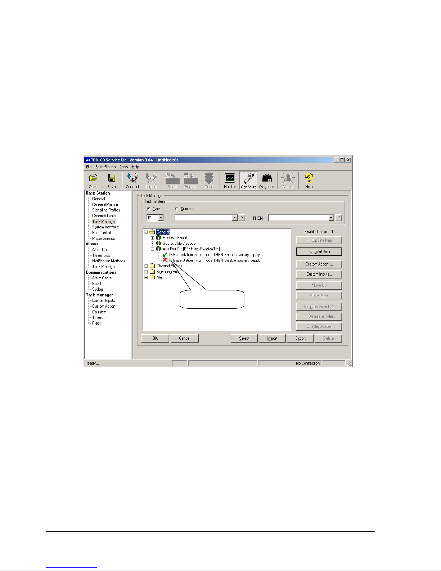The width and height of the screenshot is (441, 571).
Task: Click the Mode traffic light icon
Action: (209, 178)
